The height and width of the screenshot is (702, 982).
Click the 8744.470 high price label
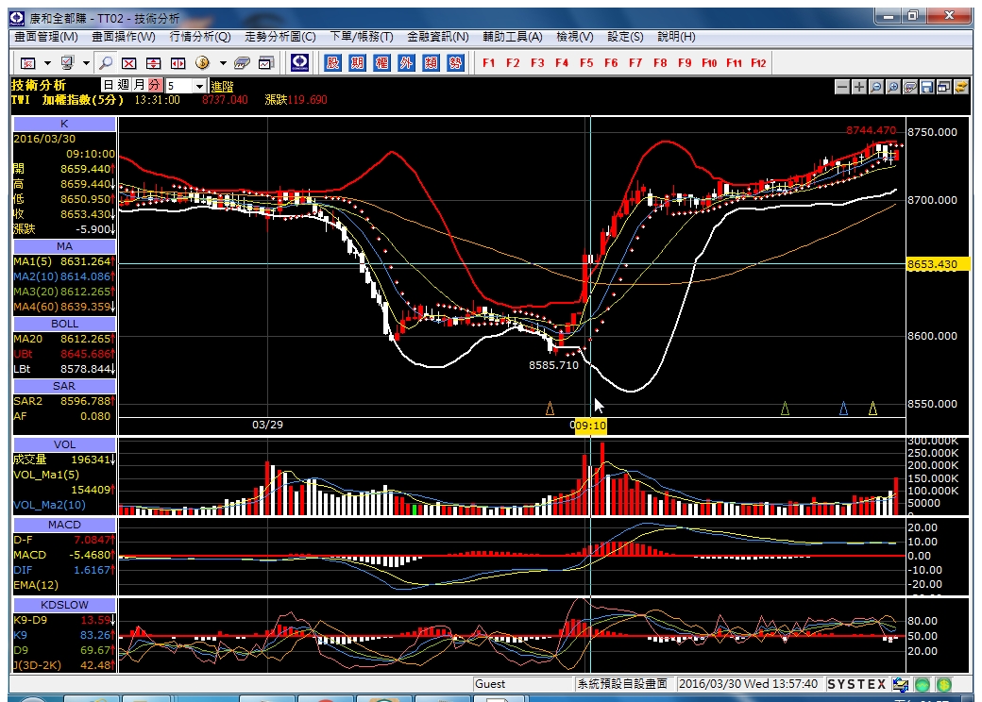coord(872,130)
